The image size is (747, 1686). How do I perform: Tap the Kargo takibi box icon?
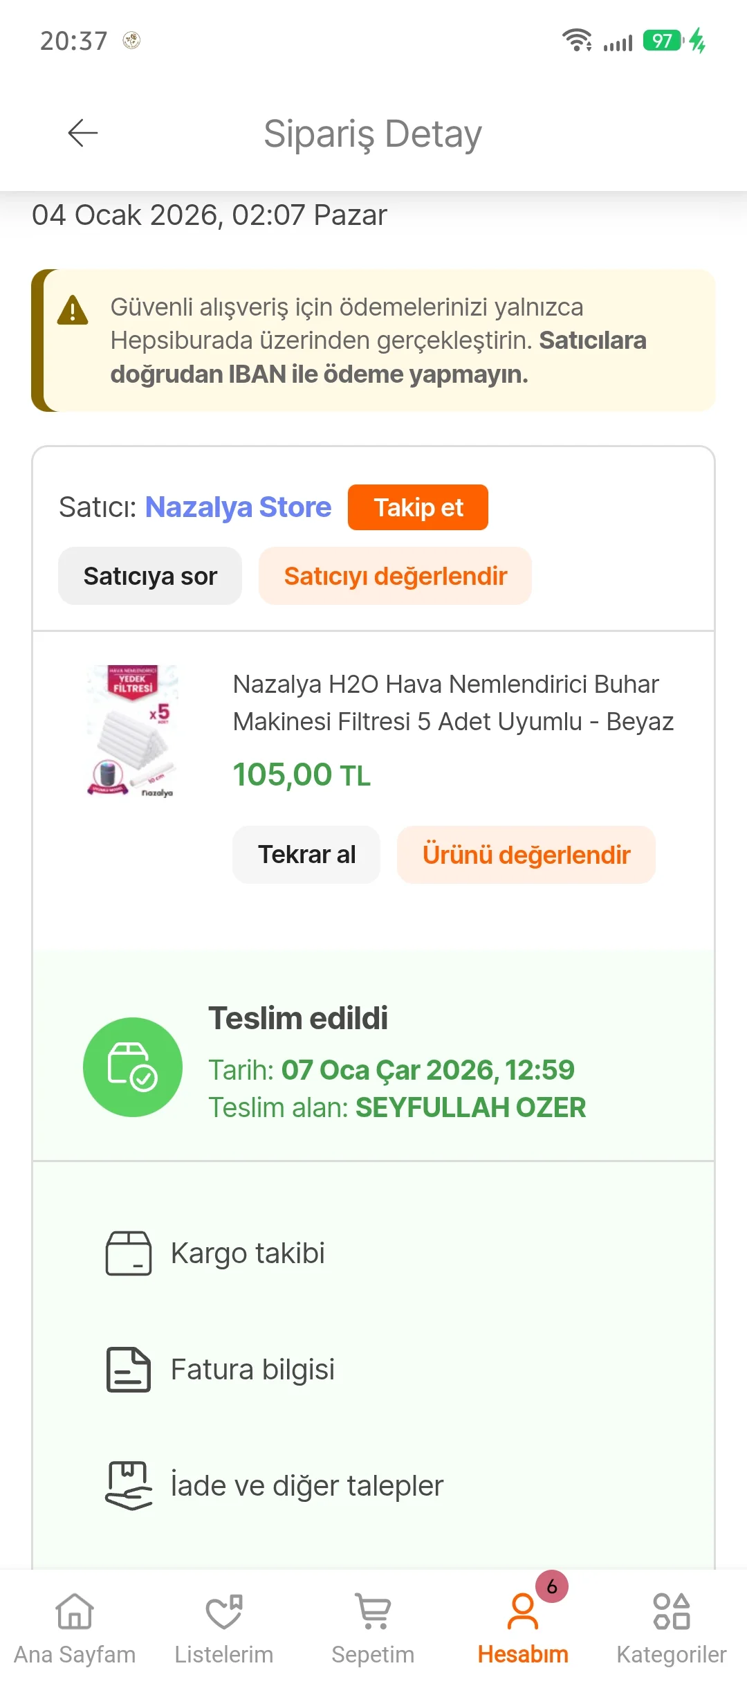(x=128, y=1253)
